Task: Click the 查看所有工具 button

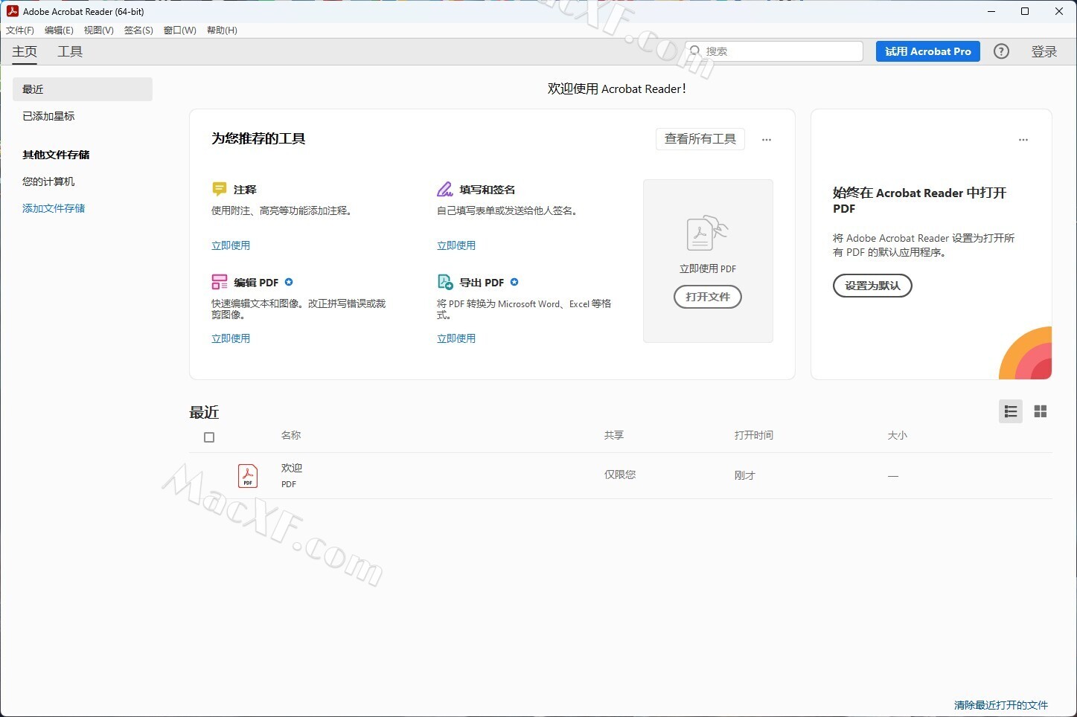Action: [x=700, y=139]
